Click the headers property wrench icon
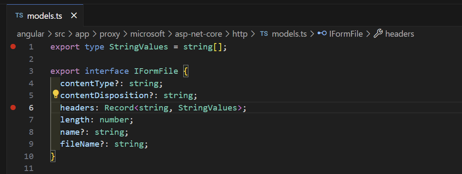This screenshot has height=174, width=462. (378, 34)
